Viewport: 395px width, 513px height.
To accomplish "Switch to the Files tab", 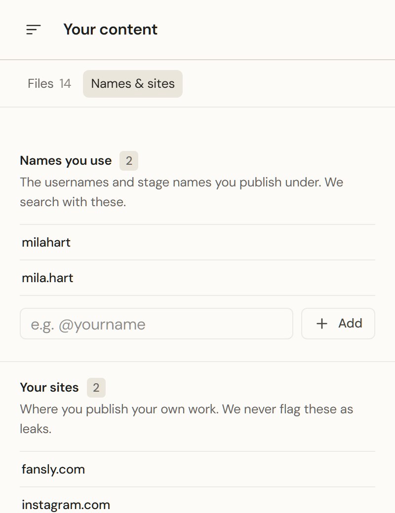I will coord(49,84).
